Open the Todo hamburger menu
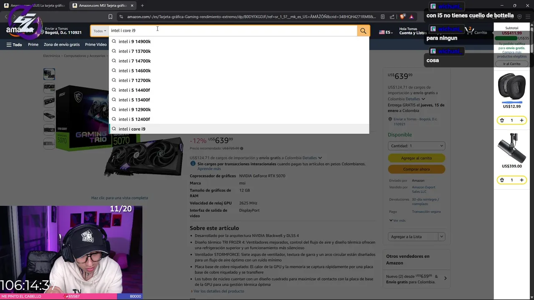 point(14,45)
